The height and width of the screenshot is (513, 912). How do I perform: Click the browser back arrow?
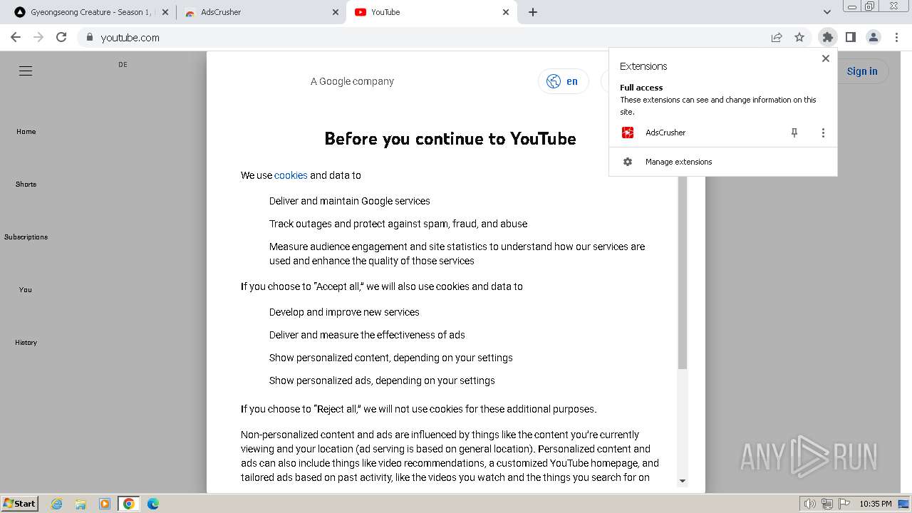coord(16,37)
